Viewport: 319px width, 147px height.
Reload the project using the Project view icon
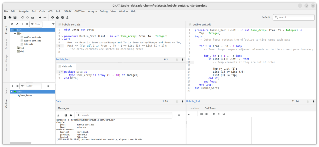12,24
